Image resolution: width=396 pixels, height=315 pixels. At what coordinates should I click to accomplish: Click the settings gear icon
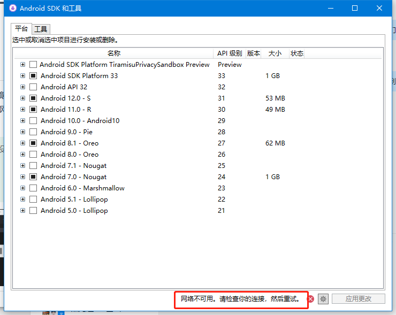coord(323,299)
